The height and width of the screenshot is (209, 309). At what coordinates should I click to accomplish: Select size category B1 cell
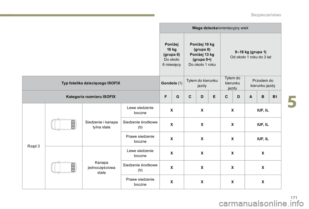pos(275,96)
